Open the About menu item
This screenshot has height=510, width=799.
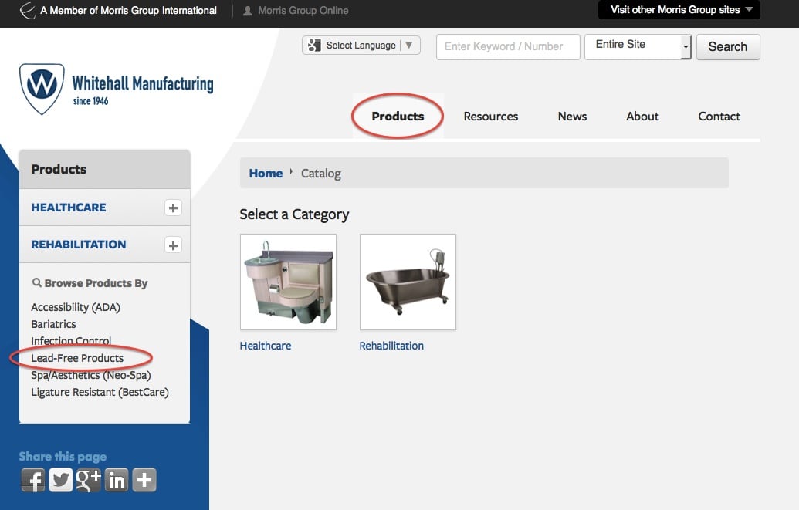(642, 117)
